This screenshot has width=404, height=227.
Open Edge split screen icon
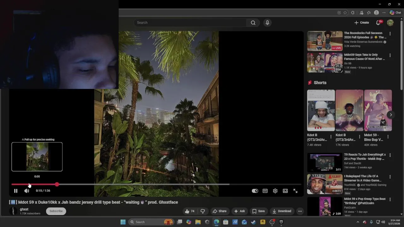[x=339, y=13]
